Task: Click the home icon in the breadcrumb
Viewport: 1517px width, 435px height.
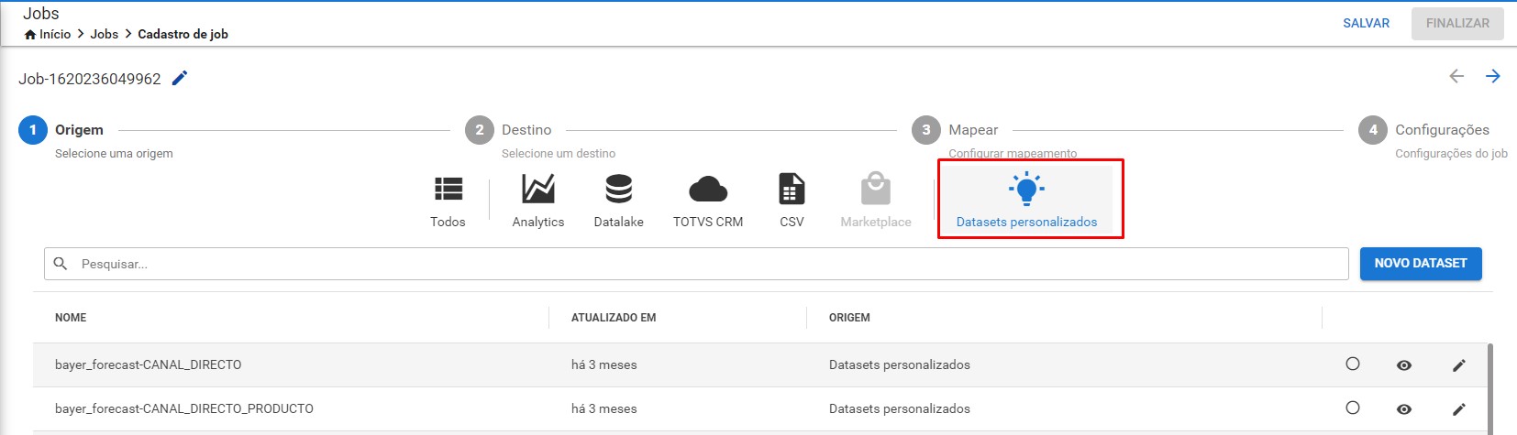Action: click(30, 34)
